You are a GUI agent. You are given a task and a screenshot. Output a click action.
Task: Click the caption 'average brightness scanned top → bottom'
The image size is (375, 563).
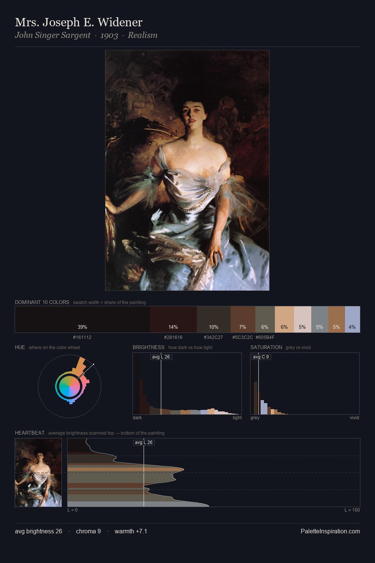point(106,433)
